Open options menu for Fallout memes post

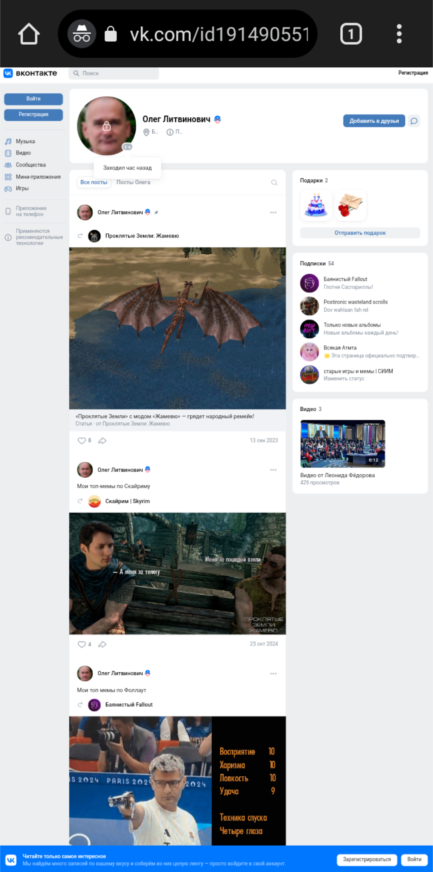273,674
